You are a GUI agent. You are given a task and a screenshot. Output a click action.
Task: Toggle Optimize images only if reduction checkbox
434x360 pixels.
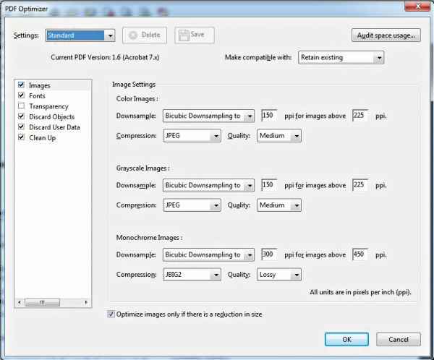coord(111,314)
